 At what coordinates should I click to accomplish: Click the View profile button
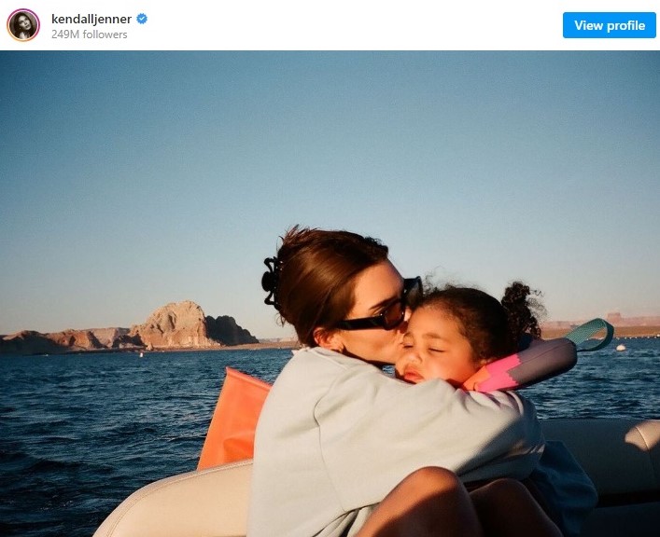tap(609, 25)
